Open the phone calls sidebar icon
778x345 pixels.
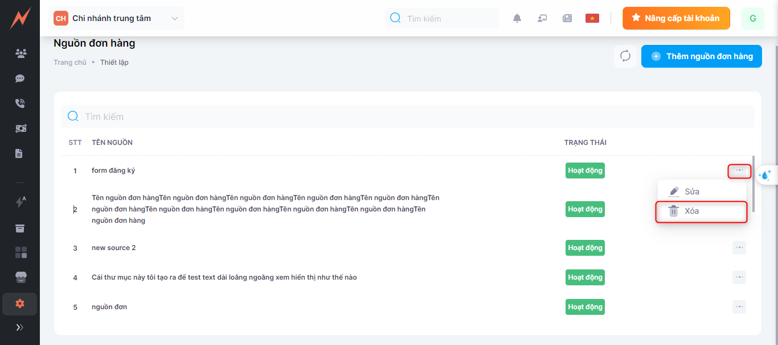[21, 103]
